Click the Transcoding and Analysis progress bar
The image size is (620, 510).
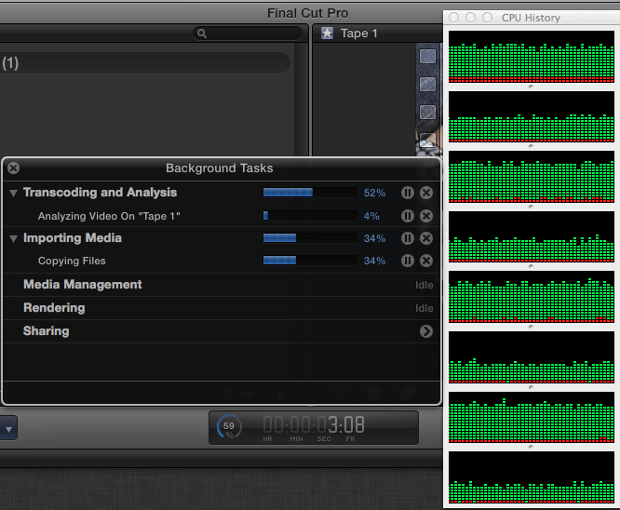[x=310, y=193]
